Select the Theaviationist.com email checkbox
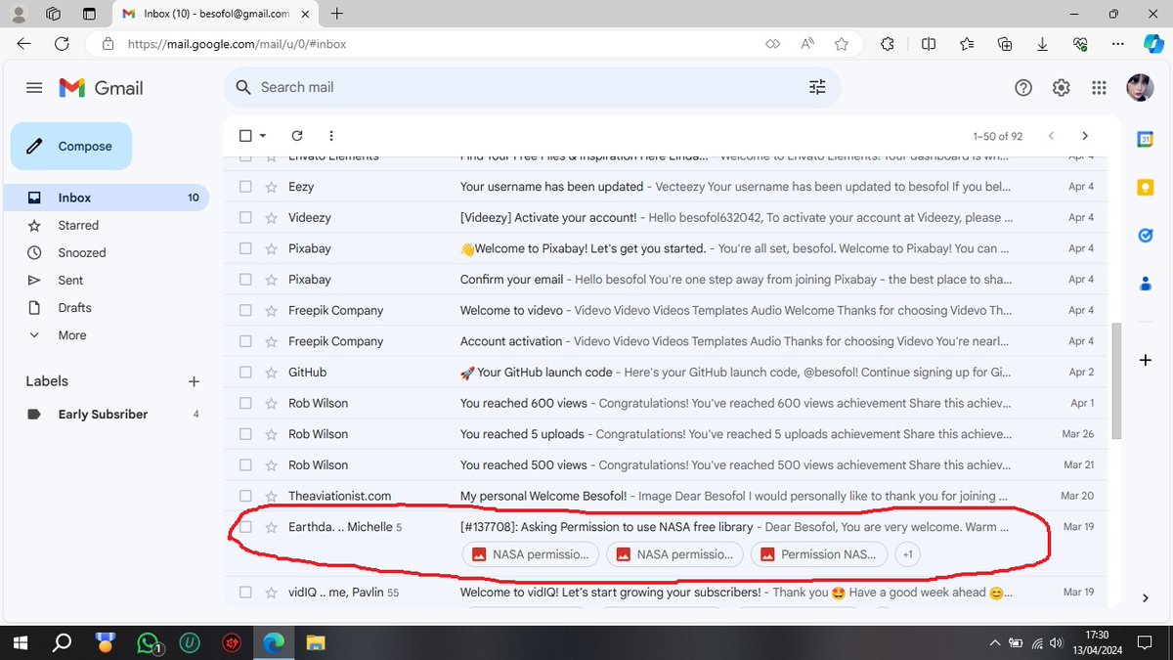Viewport: 1173px width, 660px height. (x=245, y=496)
